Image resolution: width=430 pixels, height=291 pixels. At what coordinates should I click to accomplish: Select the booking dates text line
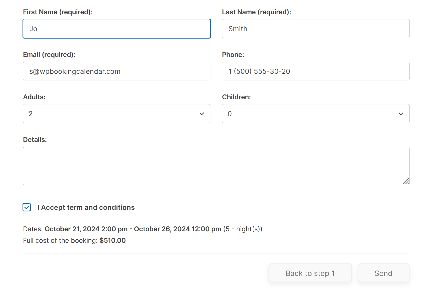(143, 229)
